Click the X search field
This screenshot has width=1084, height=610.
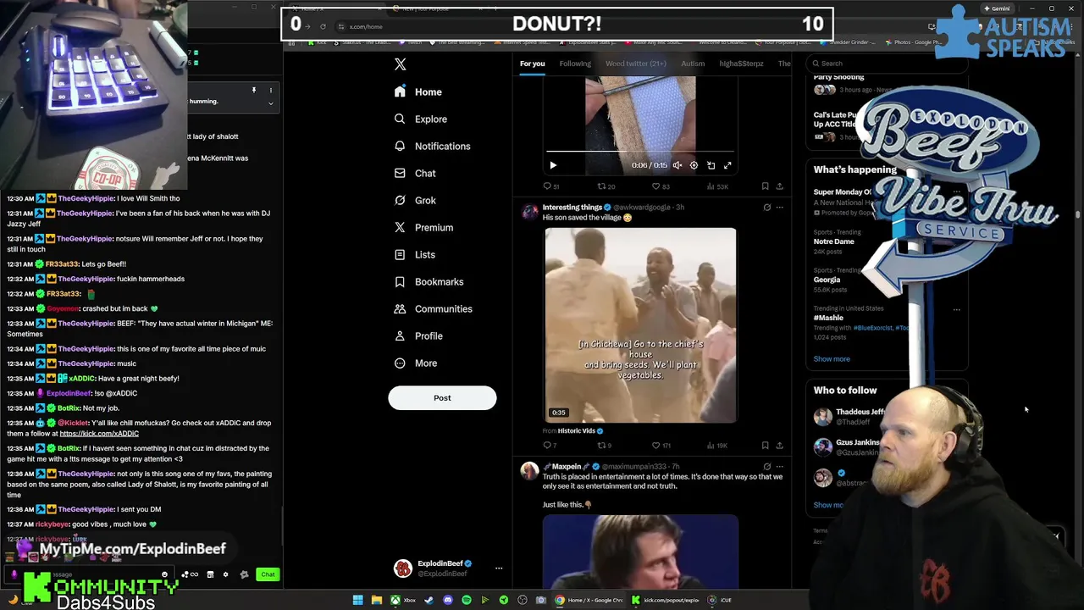[885, 64]
